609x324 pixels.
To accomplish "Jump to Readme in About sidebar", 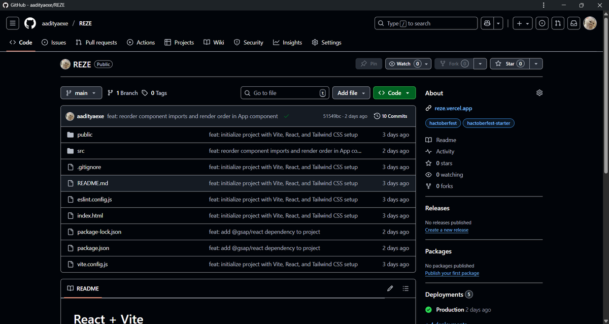I will [441, 140].
